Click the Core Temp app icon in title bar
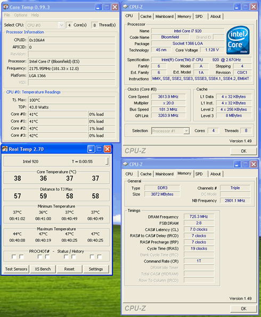This screenshot has height=317, width=261. 6,7
